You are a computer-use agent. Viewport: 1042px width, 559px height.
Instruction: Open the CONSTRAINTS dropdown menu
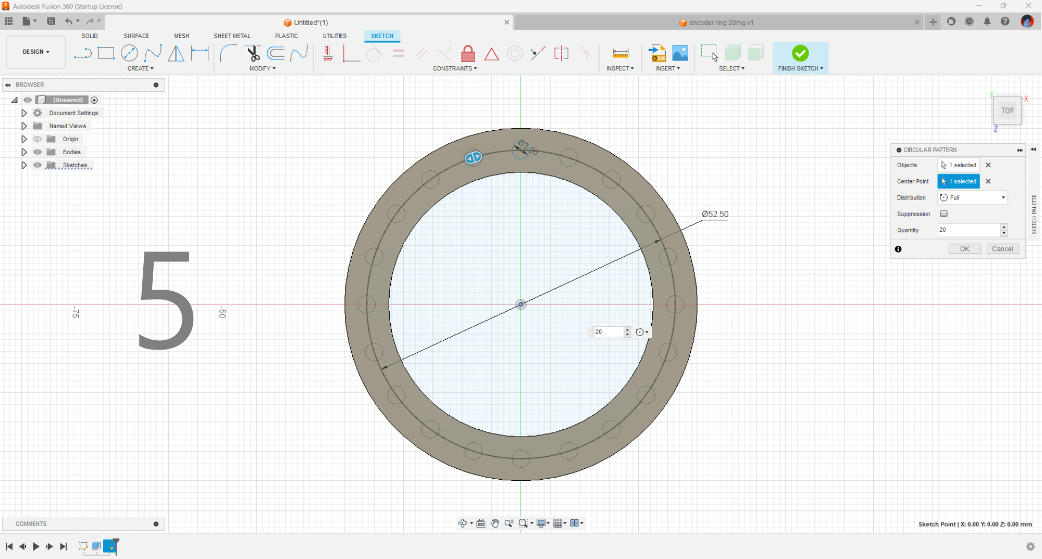point(455,68)
